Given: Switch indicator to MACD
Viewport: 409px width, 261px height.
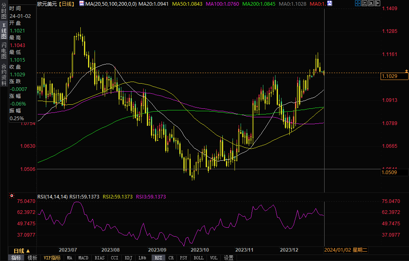Looking at the screenshot, I should tap(83, 258).
